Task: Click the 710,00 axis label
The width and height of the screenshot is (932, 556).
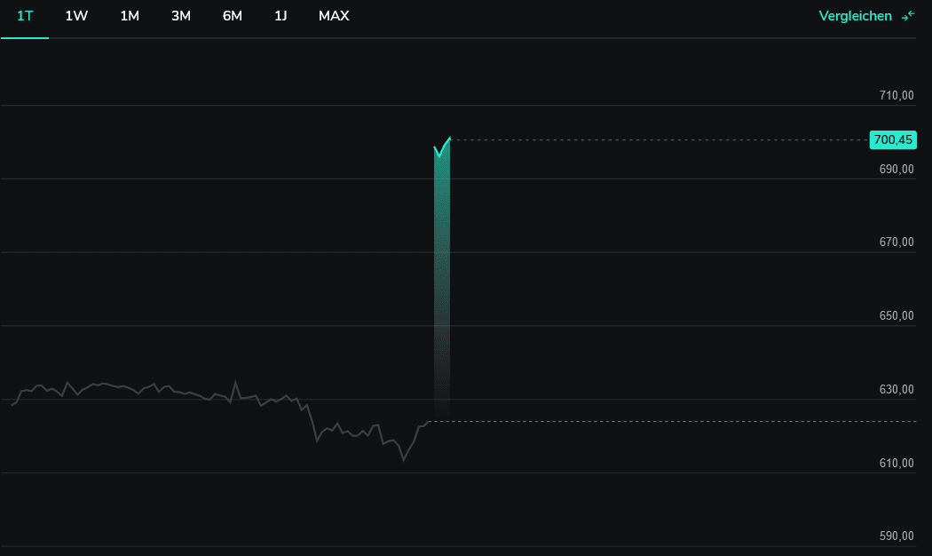Action: coord(896,95)
